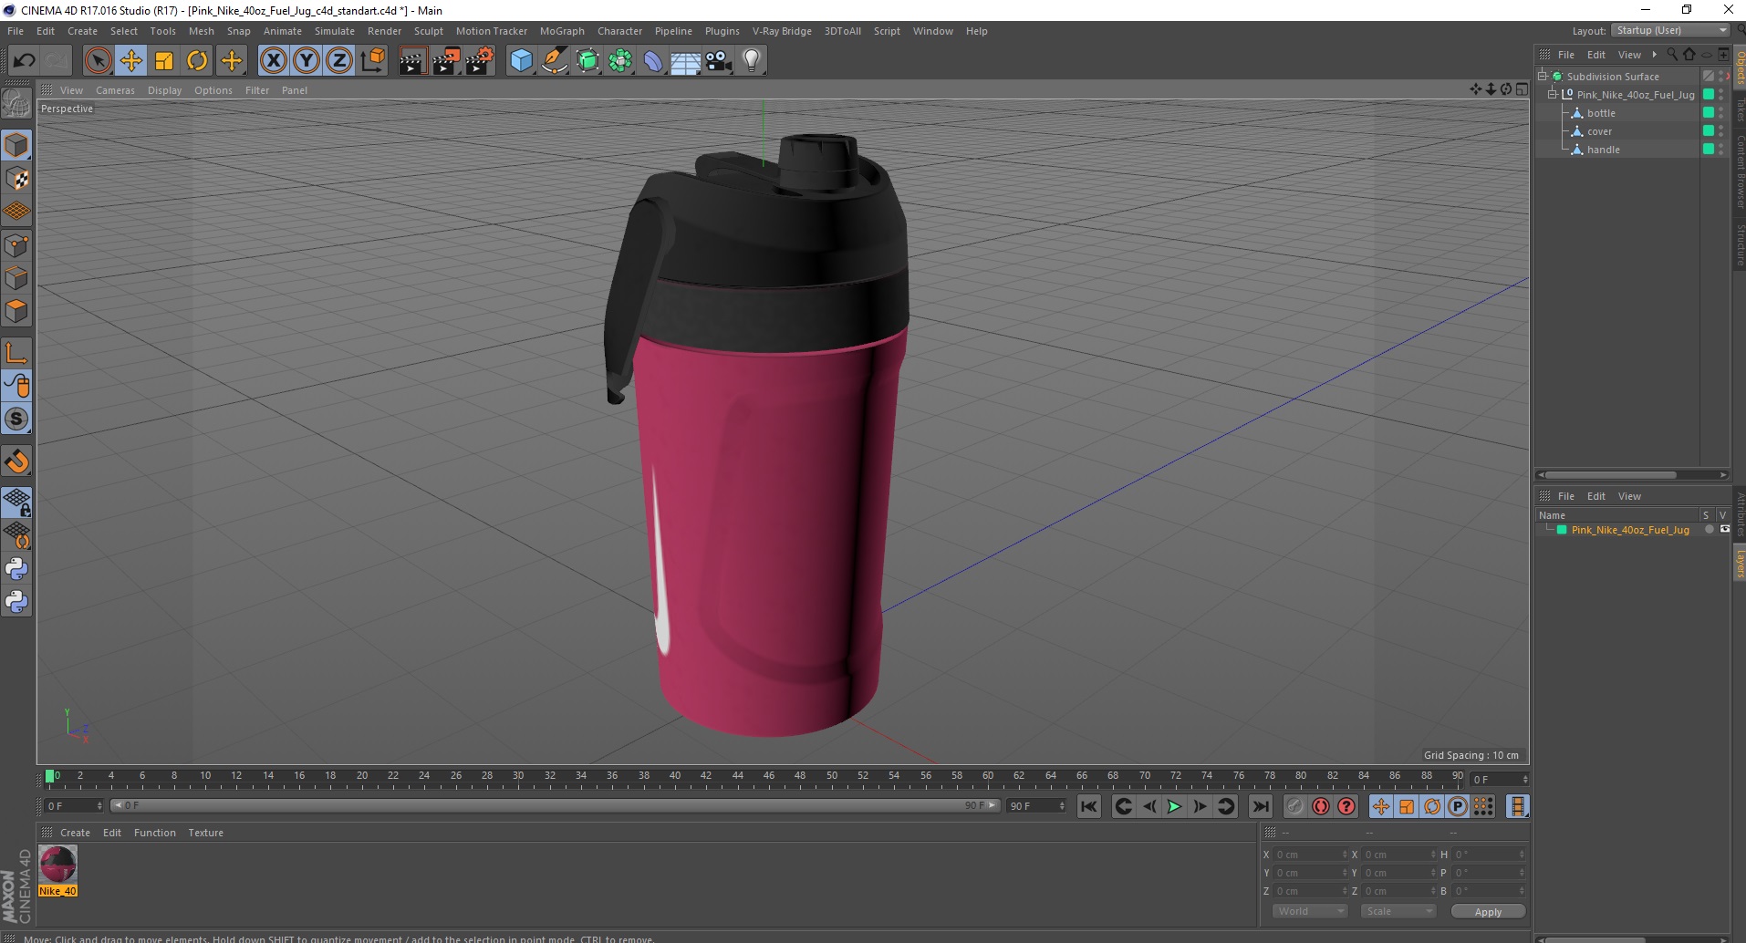
Task: Open the Simulate menu
Action: click(335, 31)
